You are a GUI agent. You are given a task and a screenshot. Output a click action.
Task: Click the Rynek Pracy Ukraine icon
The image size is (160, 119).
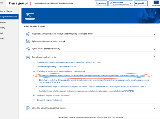pyautogui.click(x=28, y=49)
